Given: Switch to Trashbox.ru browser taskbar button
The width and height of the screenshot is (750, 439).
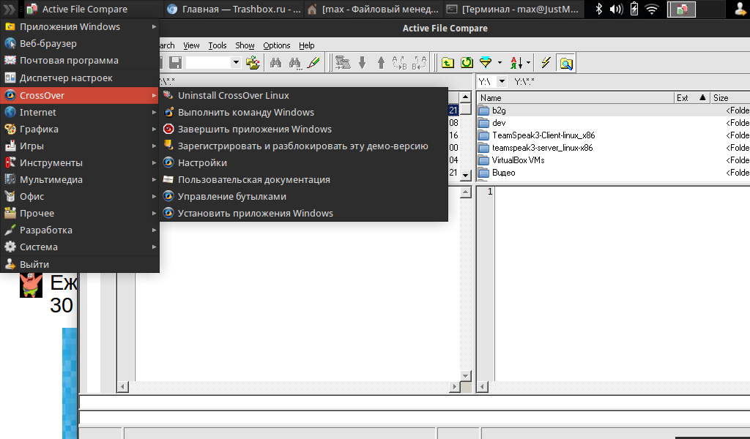Looking at the screenshot, I should coord(234,9).
